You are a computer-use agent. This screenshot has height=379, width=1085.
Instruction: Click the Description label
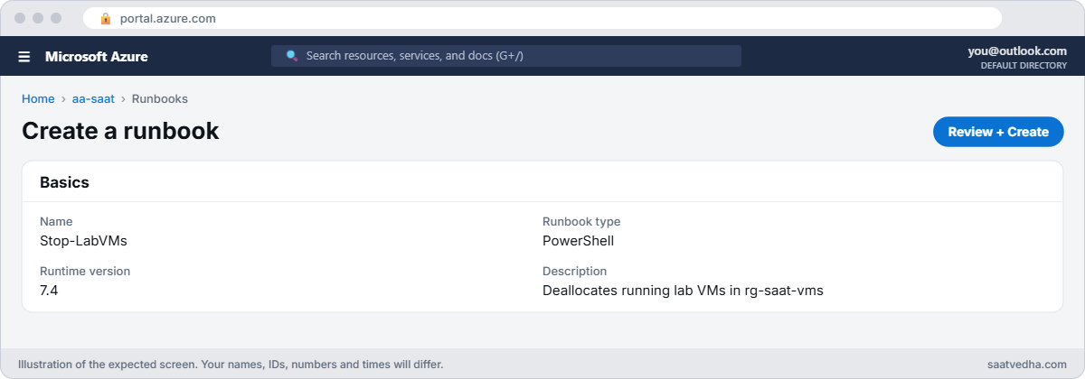tap(574, 271)
